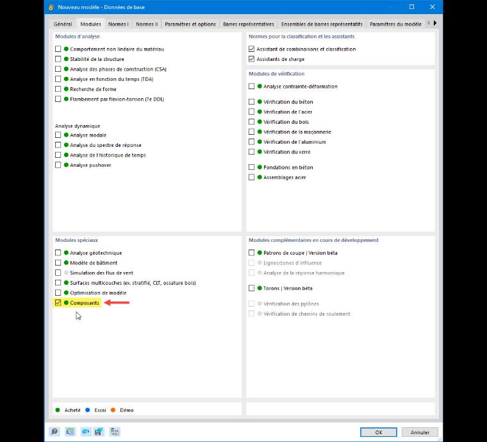Image resolution: width=487 pixels, height=442 pixels.
Task: Check Flambement par flexion-torsion (7e DDL)
Action: click(58, 99)
